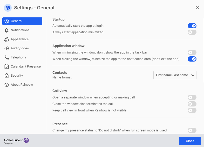This screenshot has height=147, width=204.
Task: Open the Telephony settings section
Action: (x=18, y=57)
